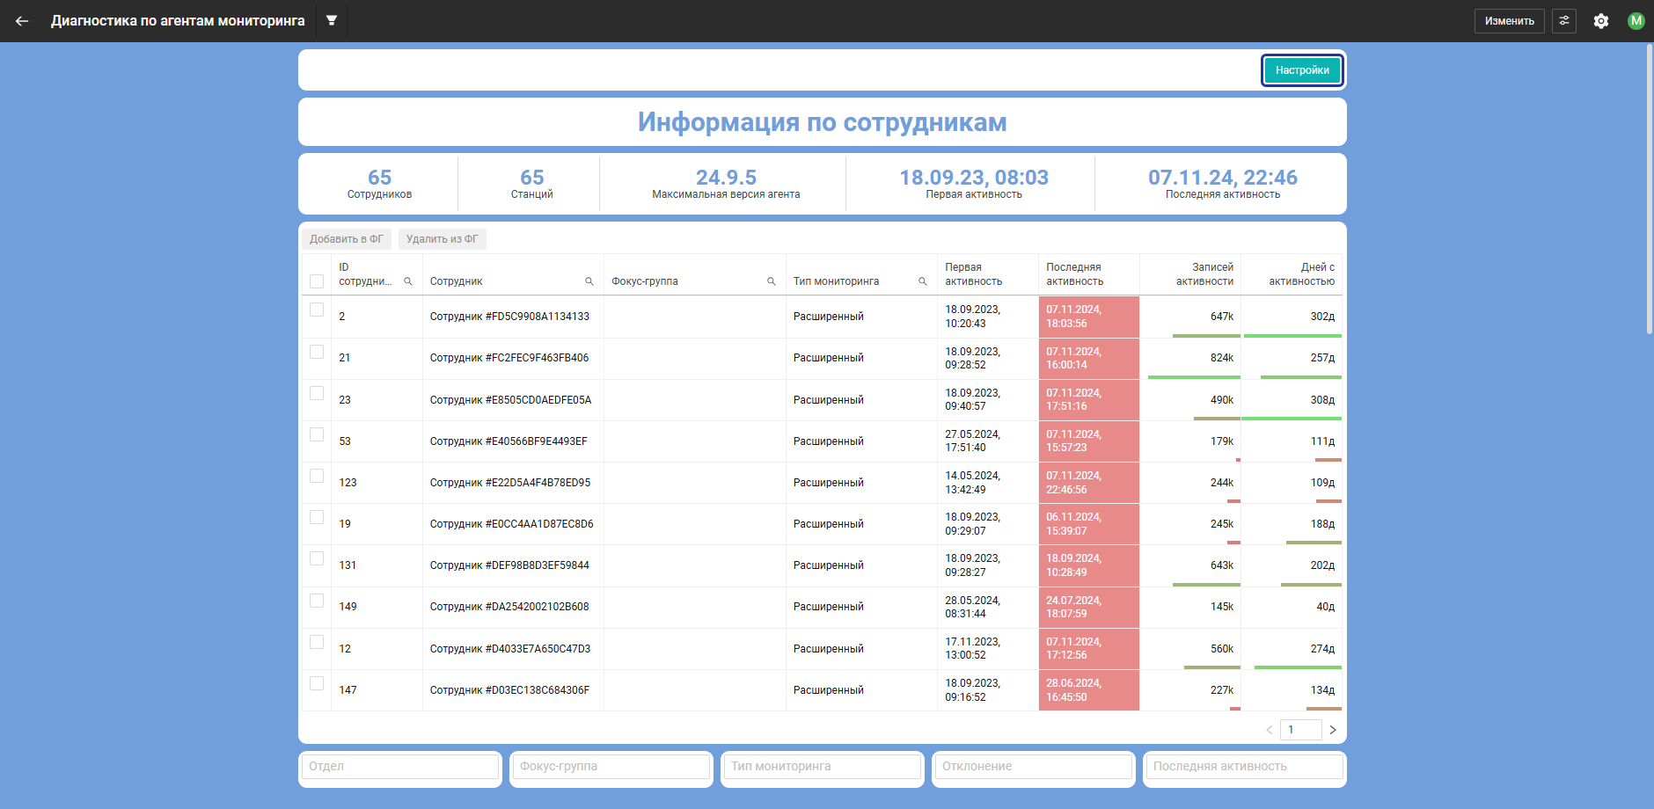Open the sliders adjustment icon

coord(1564,21)
